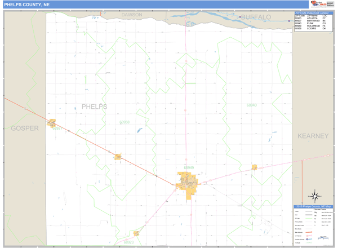Click the compass rose
Image resolution: width=338 pixels, height=248 pixels.
click(x=315, y=196)
